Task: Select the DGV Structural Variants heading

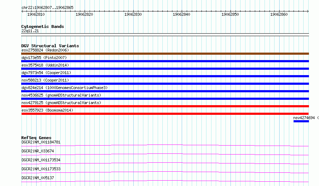Action: (x=50, y=46)
